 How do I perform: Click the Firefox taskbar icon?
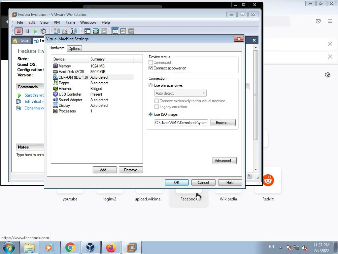pos(111,247)
